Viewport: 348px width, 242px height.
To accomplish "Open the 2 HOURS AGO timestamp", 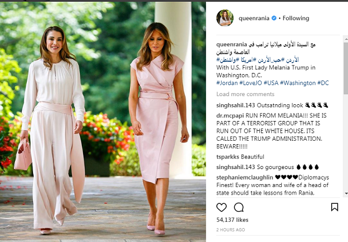I will coord(231,230).
